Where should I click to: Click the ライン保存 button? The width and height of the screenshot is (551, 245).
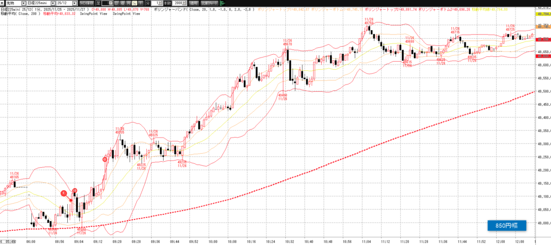(86, 3)
